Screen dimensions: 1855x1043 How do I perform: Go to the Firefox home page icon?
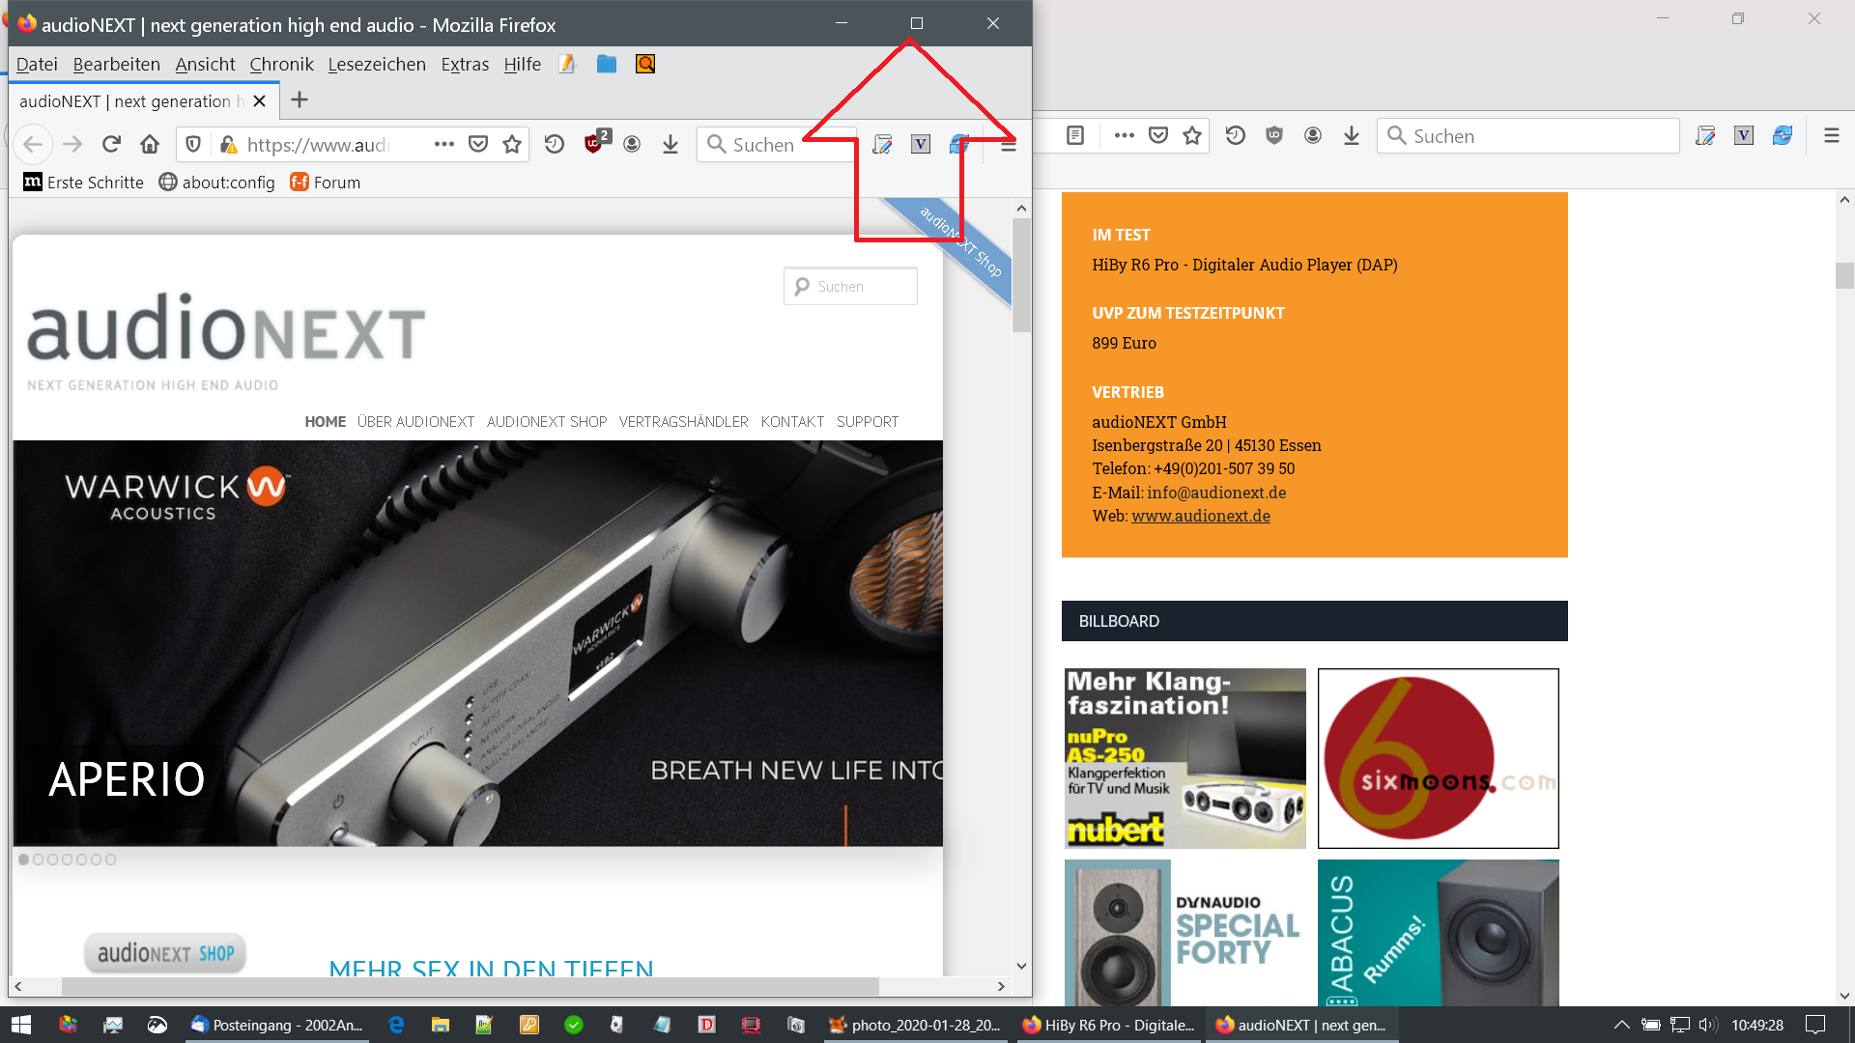point(150,145)
